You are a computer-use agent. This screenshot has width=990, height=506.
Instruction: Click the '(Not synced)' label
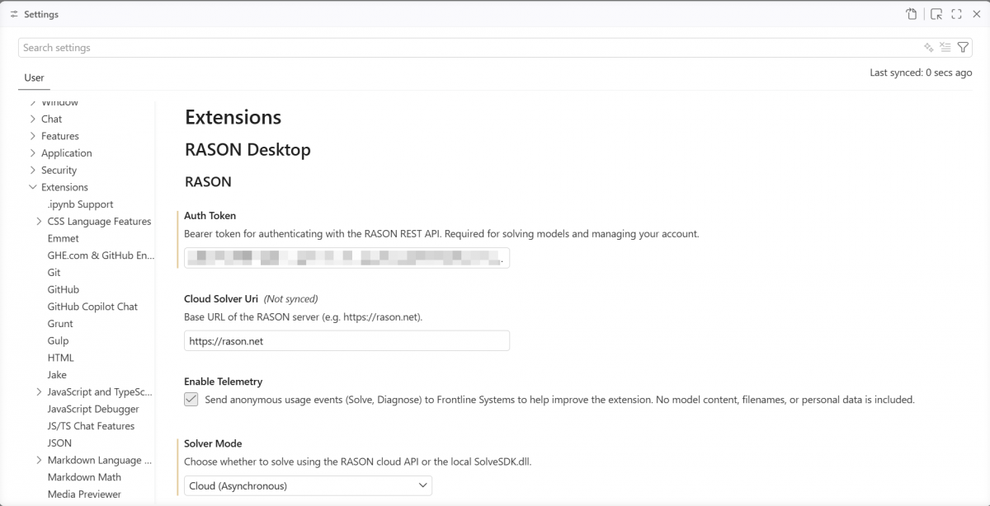[290, 299]
